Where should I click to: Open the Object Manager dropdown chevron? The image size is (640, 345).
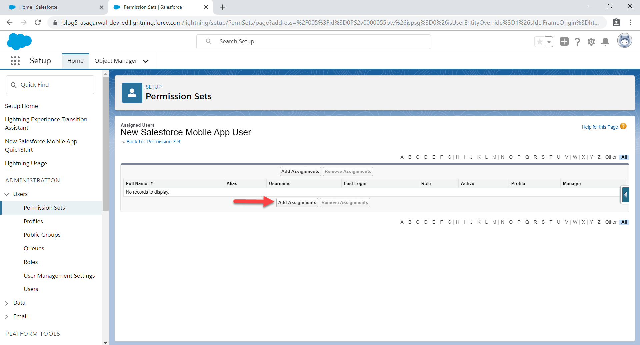(x=146, y=61)
